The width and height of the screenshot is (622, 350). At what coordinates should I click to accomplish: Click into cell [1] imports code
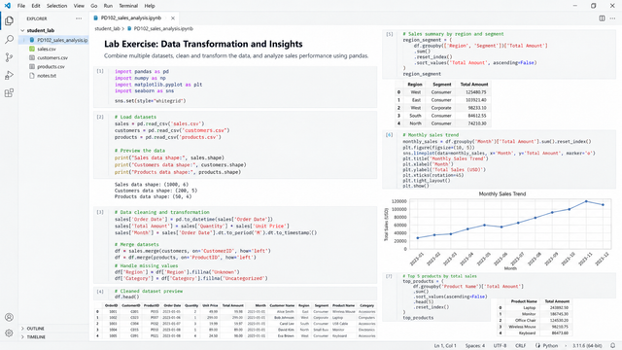coord(235,87)
